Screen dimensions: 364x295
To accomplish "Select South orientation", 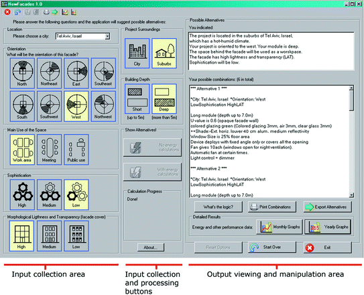I will (22, 107).
